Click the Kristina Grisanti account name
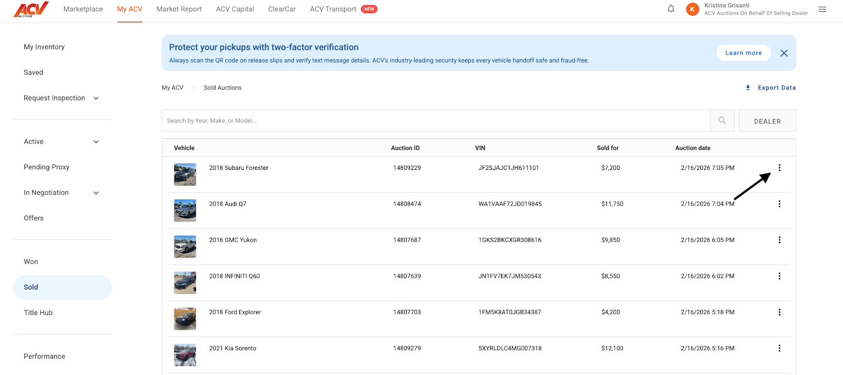843x375 pixels. [727, 5]
